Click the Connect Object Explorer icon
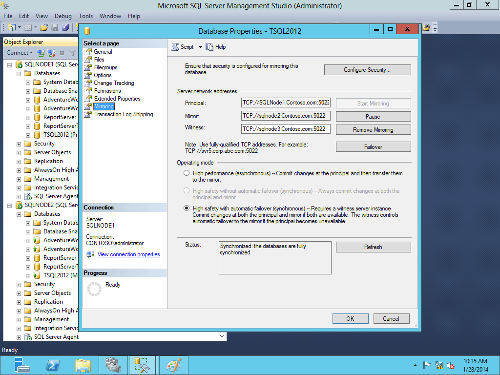 coord(41,53)
